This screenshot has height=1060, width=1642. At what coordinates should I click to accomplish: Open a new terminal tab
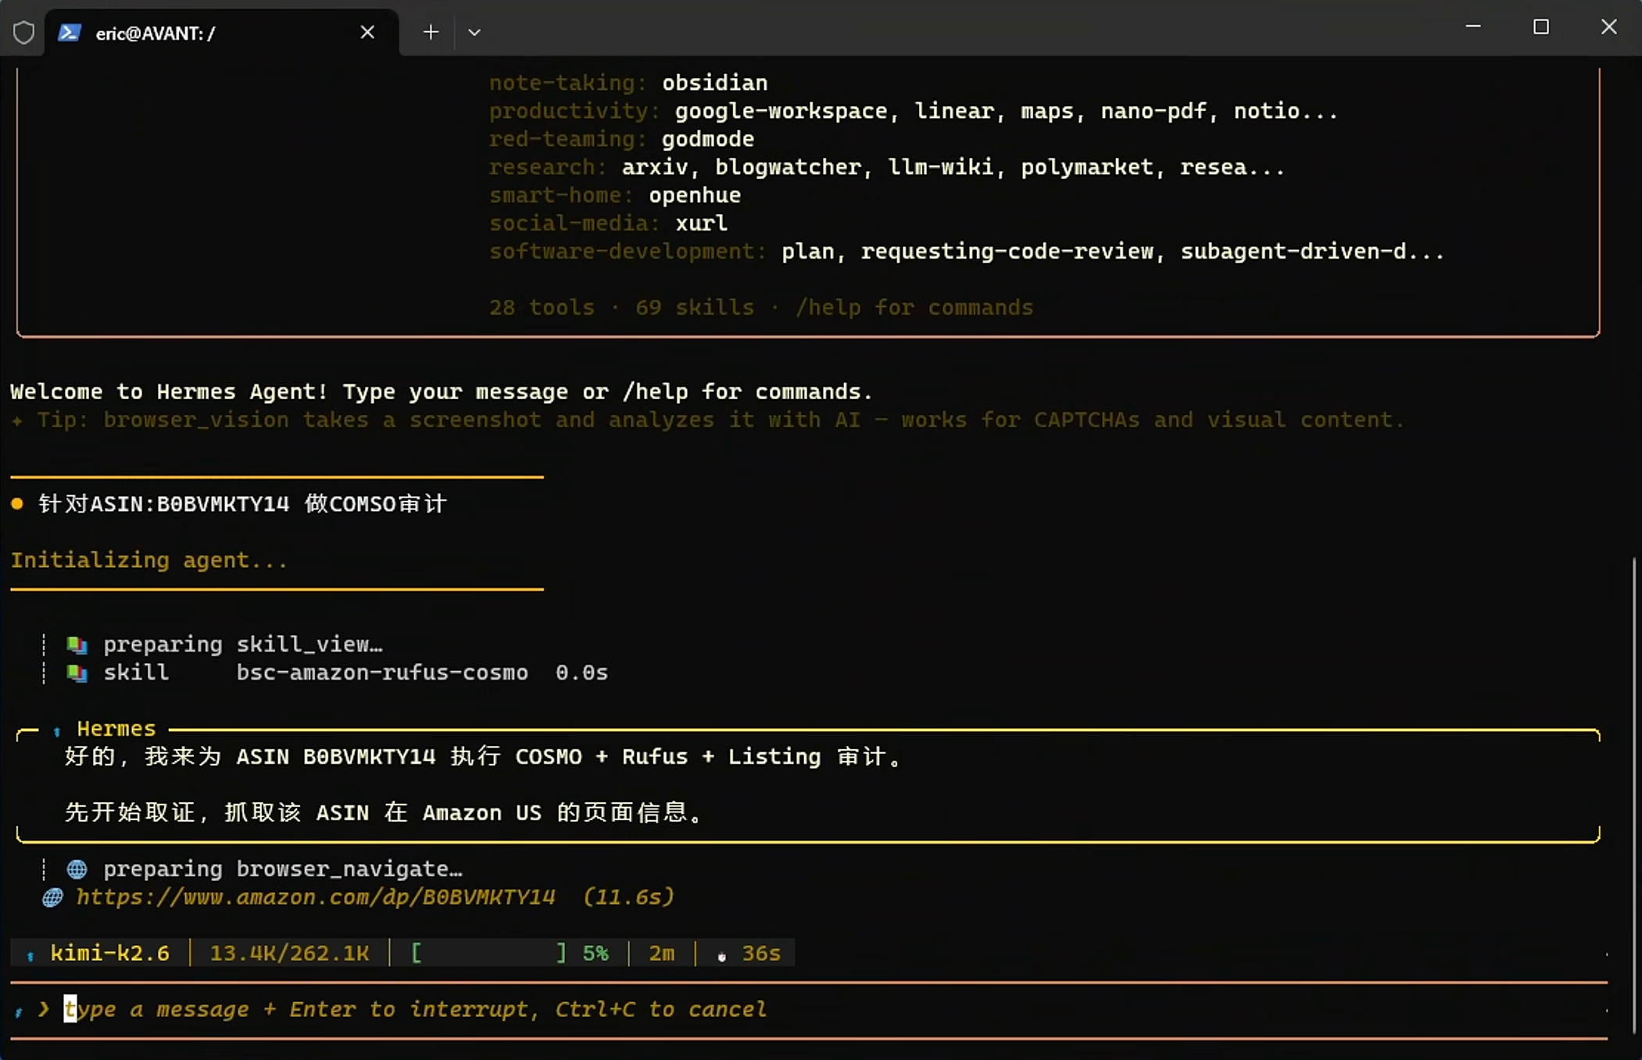tap(431, 32)
